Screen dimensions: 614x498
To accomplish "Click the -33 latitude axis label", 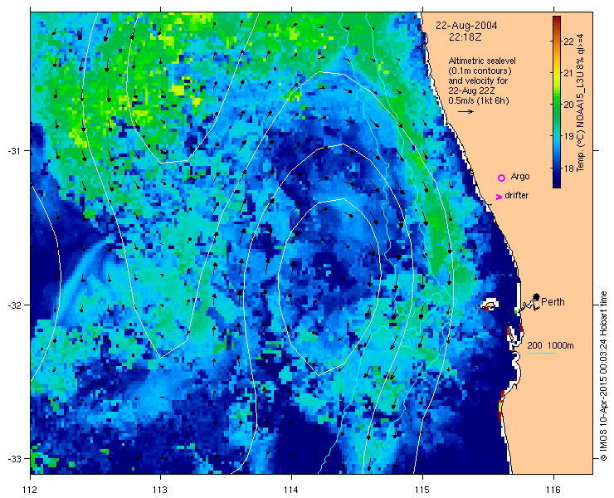I will tap(14, 458).
